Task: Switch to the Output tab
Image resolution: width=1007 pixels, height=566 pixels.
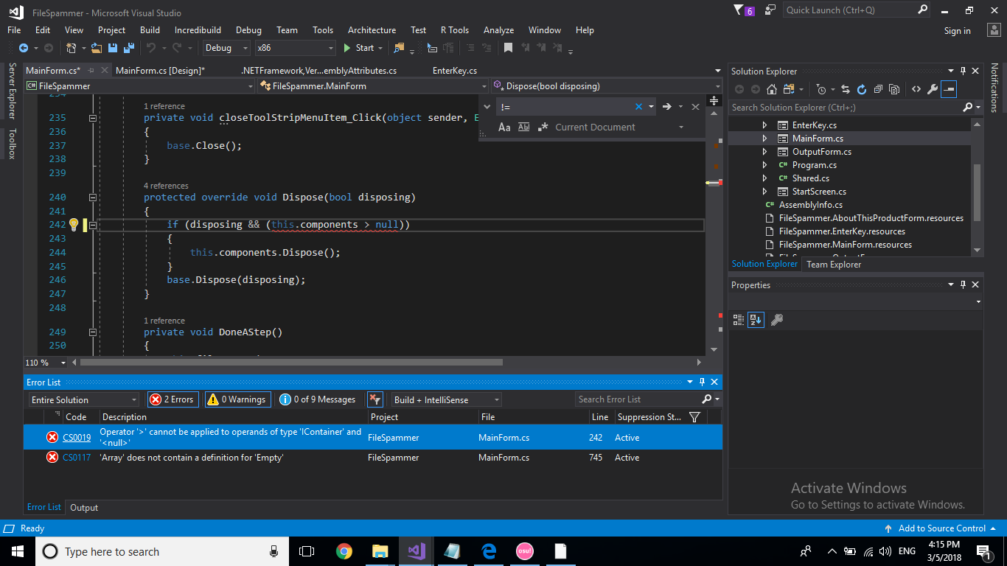Action: pyautogui.click(x=84, y=508)
